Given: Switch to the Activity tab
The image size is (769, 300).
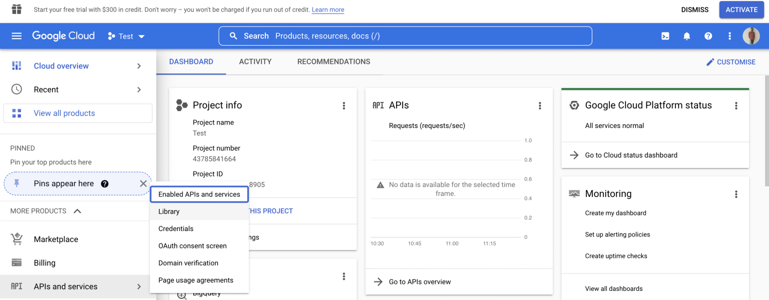Looking at the screenshot, I should tap(255, 61).
